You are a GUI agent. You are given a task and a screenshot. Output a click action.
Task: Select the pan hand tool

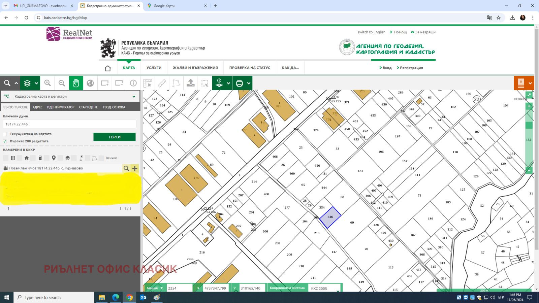coord(76,83)
